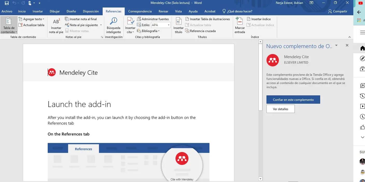Expand the Bibliografía menu
This screenshot has width=365, height=182.
148,31
